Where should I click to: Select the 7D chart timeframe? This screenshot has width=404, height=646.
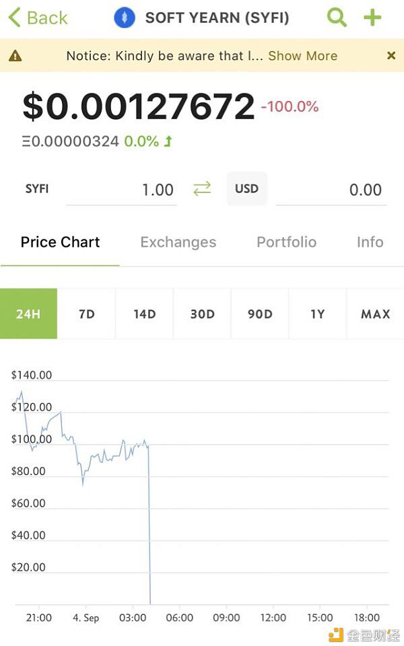point(86,314)
